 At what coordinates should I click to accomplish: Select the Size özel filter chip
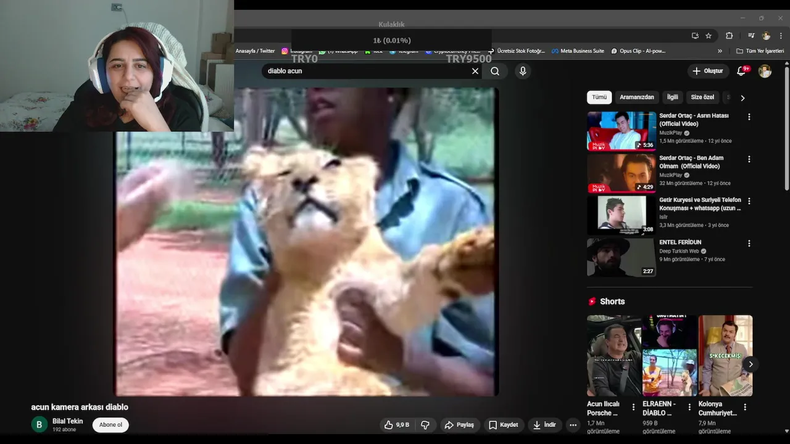(x=702, y=97)
